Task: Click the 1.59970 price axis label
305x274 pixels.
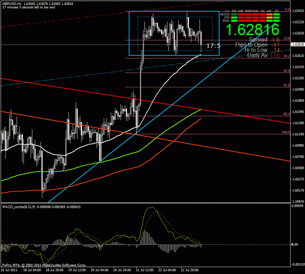Action: pyautogui.click(x=298, y=201)
